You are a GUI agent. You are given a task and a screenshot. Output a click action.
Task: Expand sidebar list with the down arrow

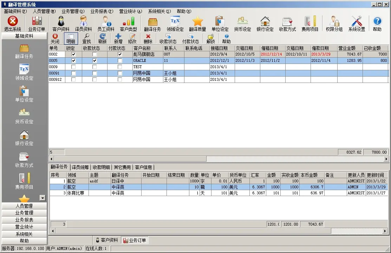click(43, 198)
